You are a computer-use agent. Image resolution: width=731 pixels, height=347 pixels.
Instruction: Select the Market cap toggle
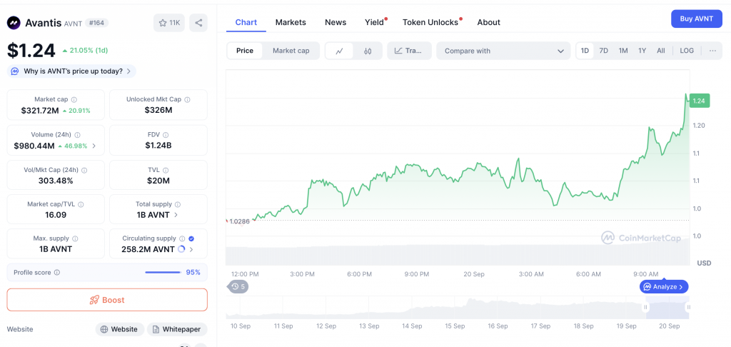[291, 51]
